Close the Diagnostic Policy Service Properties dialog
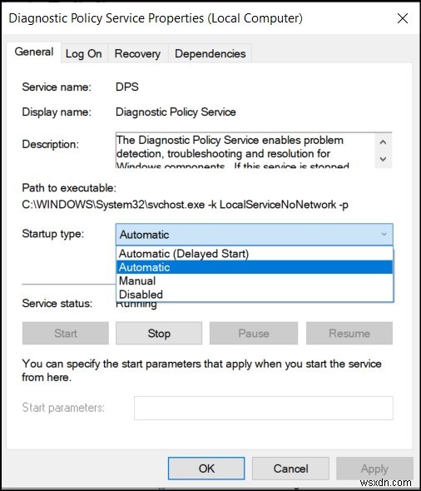This screenshot has height=491, width=421. point(403,18)
